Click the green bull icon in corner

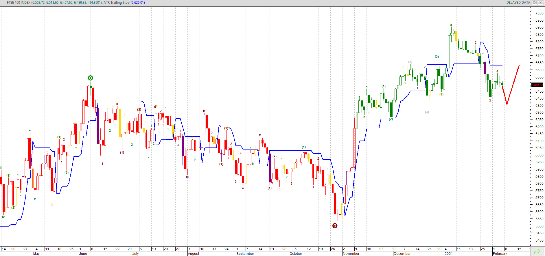point(537,251)
